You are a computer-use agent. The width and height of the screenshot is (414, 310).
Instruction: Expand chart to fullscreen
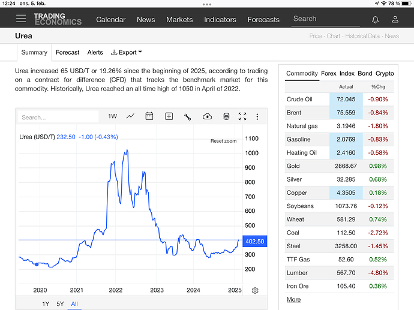pyautogui.click(x=242, y=116)
